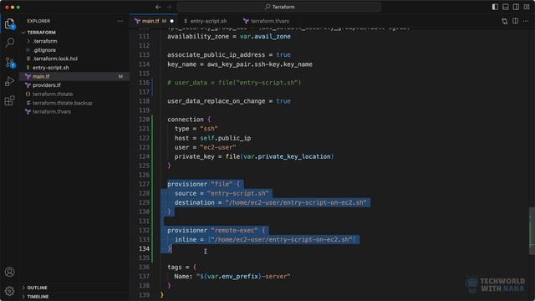Open terraform.tfstate in the explorer

[x=53, y=94]
